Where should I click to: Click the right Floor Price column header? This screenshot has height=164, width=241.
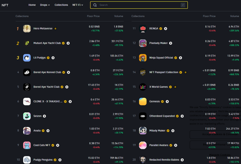209,16
